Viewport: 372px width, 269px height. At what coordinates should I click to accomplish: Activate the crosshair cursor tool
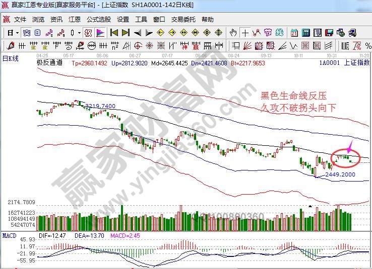pos(245,33)
